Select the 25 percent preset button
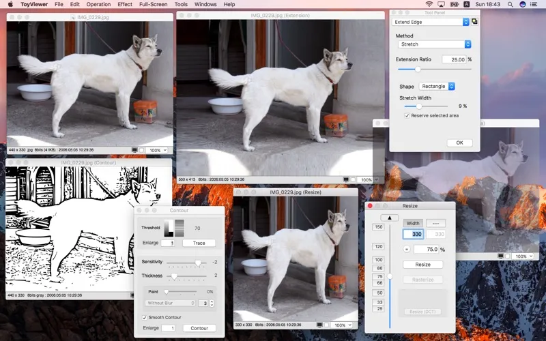This screenshot has width=546, height=341. [378, 309]
